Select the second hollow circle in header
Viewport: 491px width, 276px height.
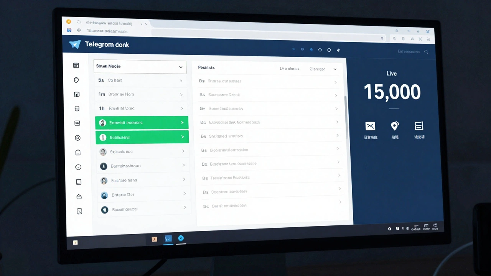click(329, 50)
